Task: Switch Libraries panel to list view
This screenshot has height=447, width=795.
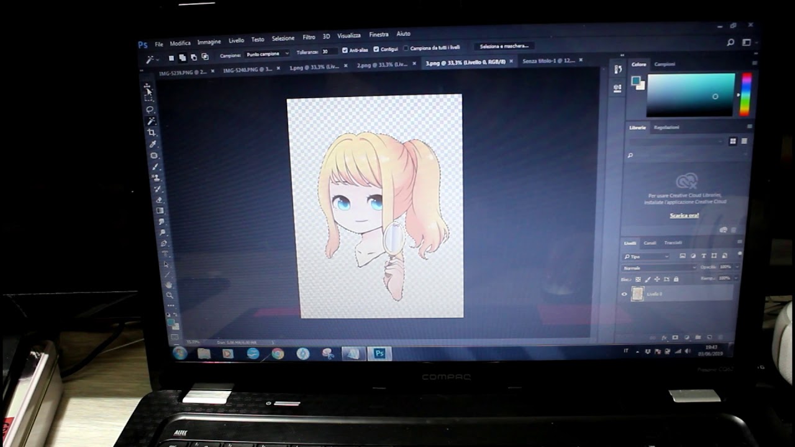Action: (744, 141)
